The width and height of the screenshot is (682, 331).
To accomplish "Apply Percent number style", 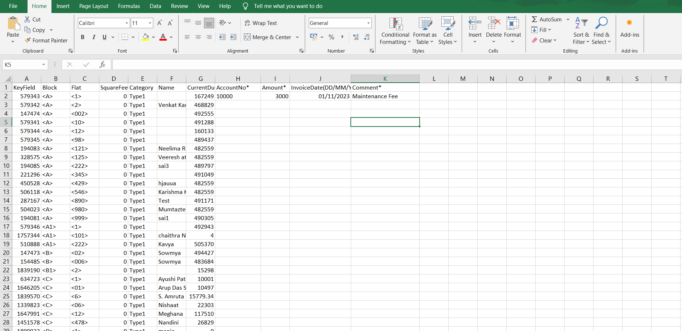I will (331, 37).
